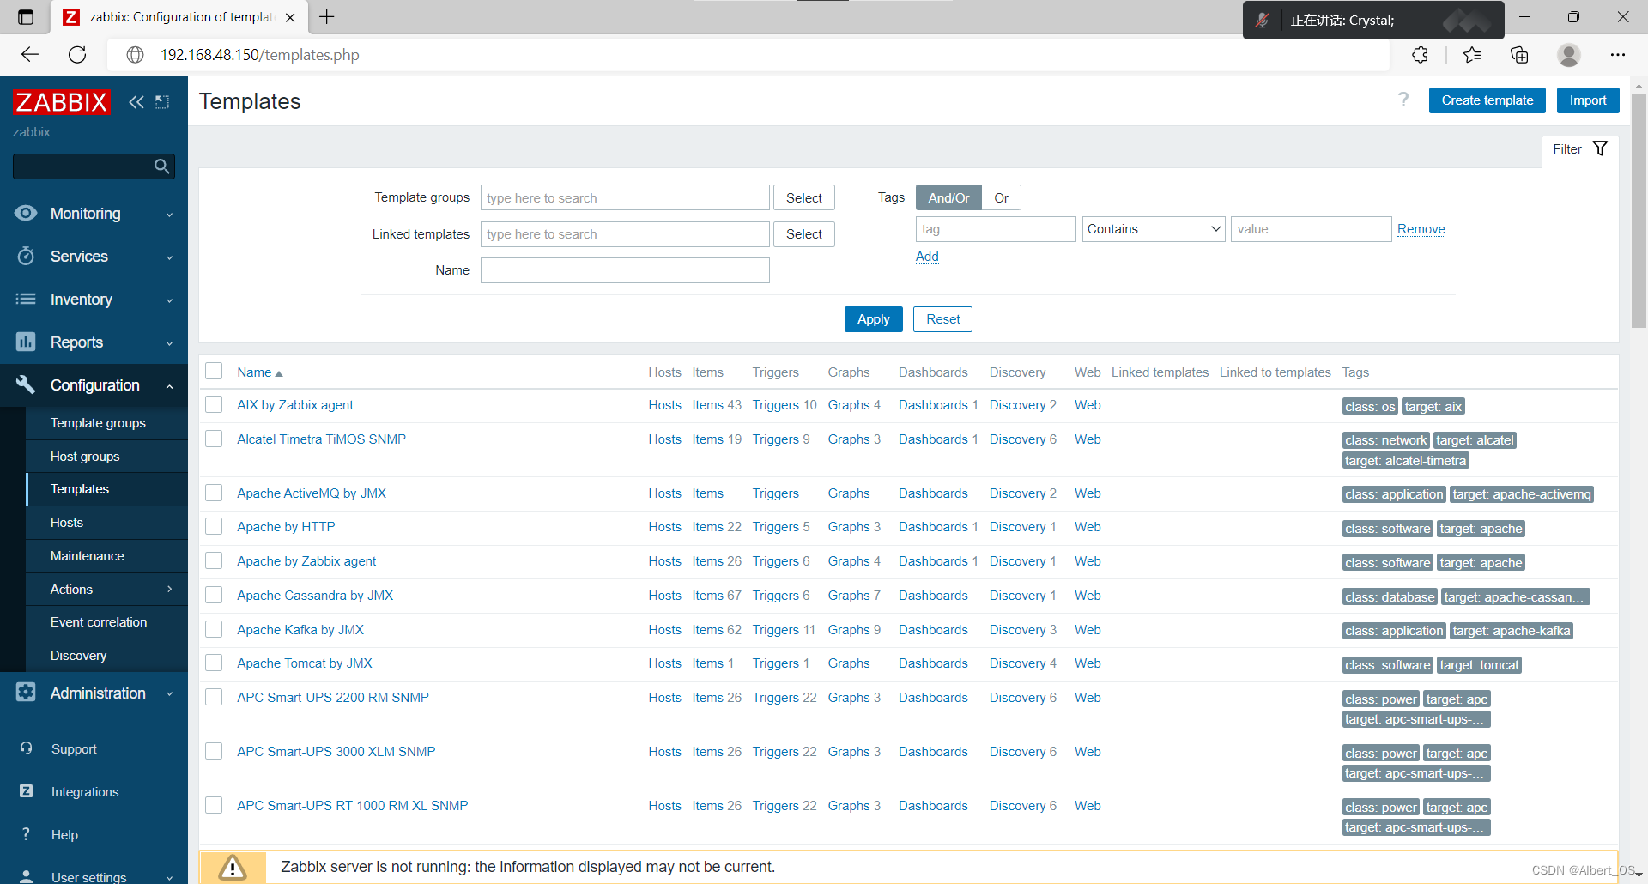
Task: Reset the template filter
Action: [x=942, y=319]
